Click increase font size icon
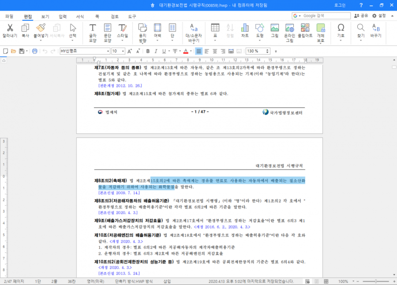The height and width of the screenshot is (285, 397). pos(130,51)
